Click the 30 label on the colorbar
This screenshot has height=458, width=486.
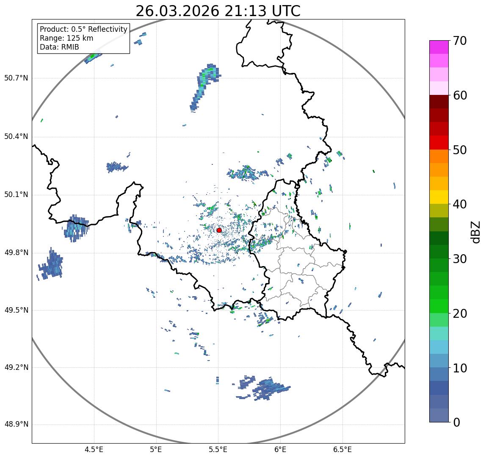[x=460, y=259]
